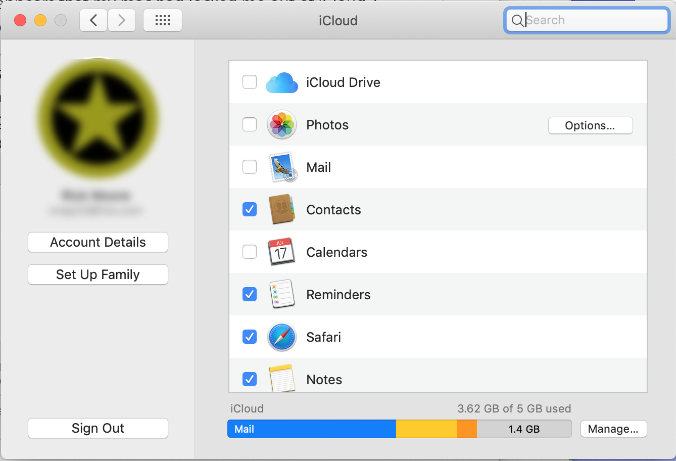Viewport: 676px width, 461px height.
Task: Click the Contacts book icon
Action: 282,209
